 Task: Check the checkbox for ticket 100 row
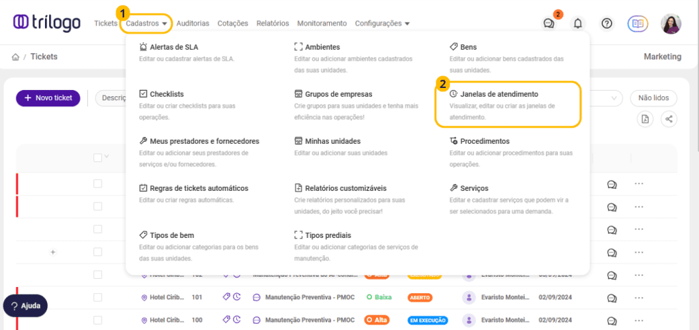click(x=98, y=320)
